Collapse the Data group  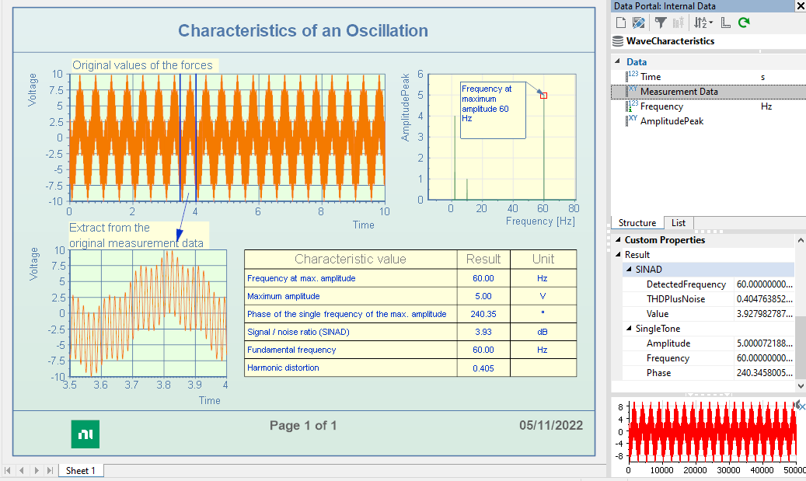(618, 62)
